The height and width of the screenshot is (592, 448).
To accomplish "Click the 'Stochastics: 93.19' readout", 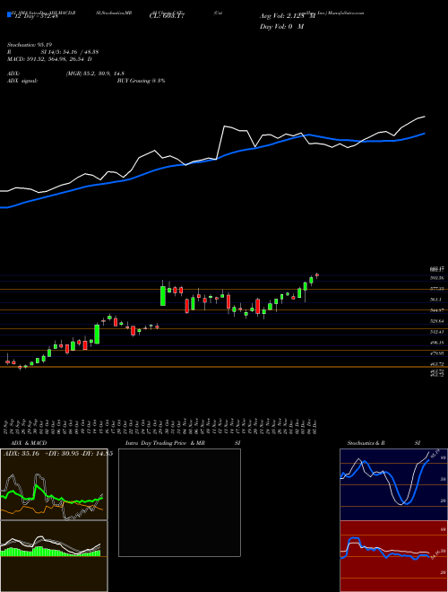I will [x=29, y=45].
